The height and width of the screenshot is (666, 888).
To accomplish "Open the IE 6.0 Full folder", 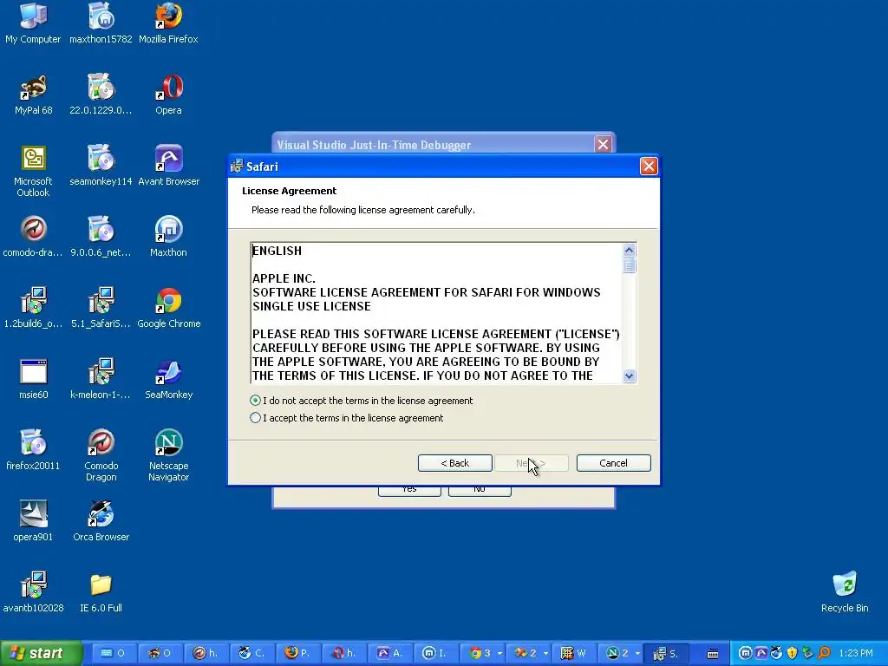I will tap(101, 592).
